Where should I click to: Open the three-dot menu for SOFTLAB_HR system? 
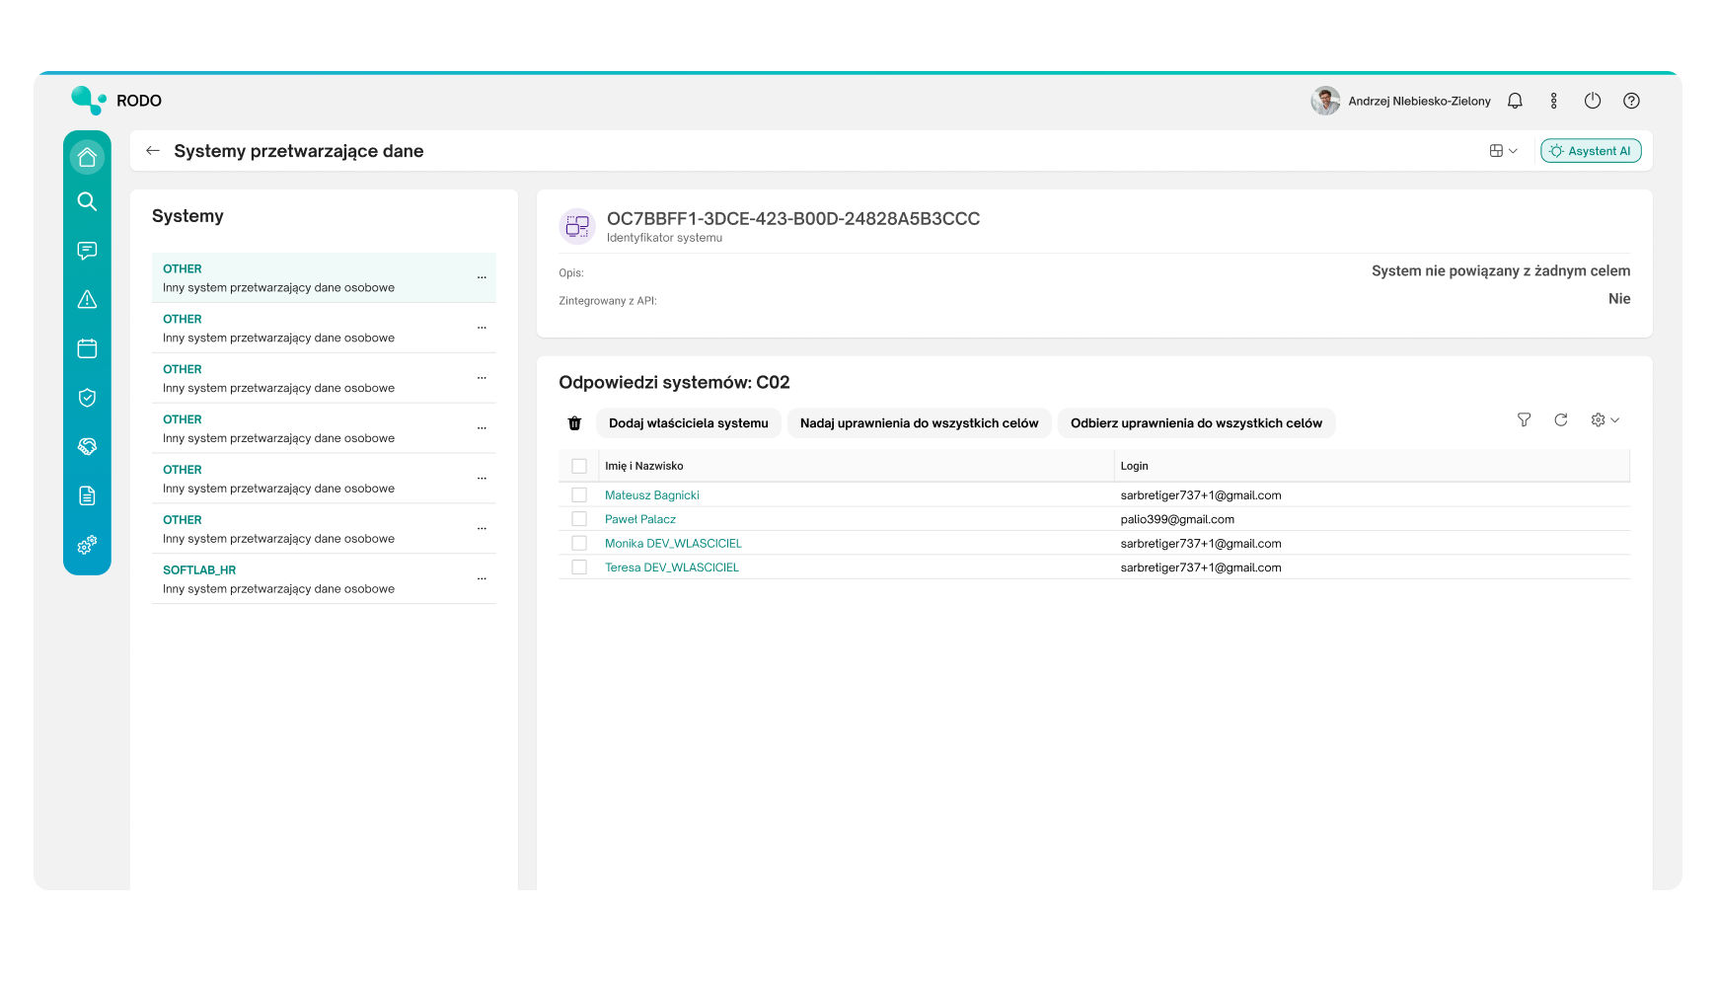coord(482,578)
